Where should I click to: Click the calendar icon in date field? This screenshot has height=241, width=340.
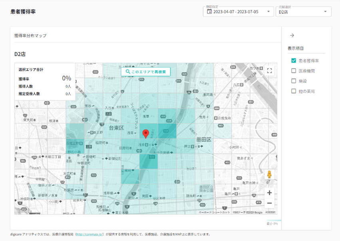[x=209, y=12]
